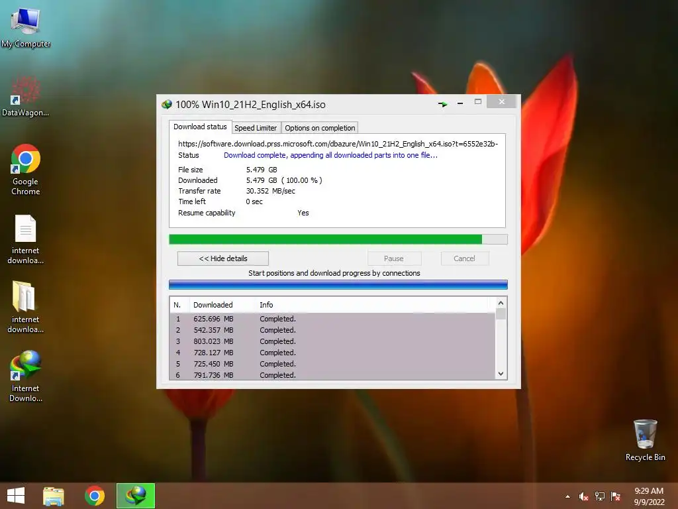Launch Chrome from the taskbar
678x509 pixels.
[95, 496]
